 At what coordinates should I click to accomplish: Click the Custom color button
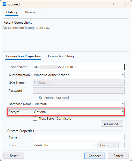click(107, 145)
